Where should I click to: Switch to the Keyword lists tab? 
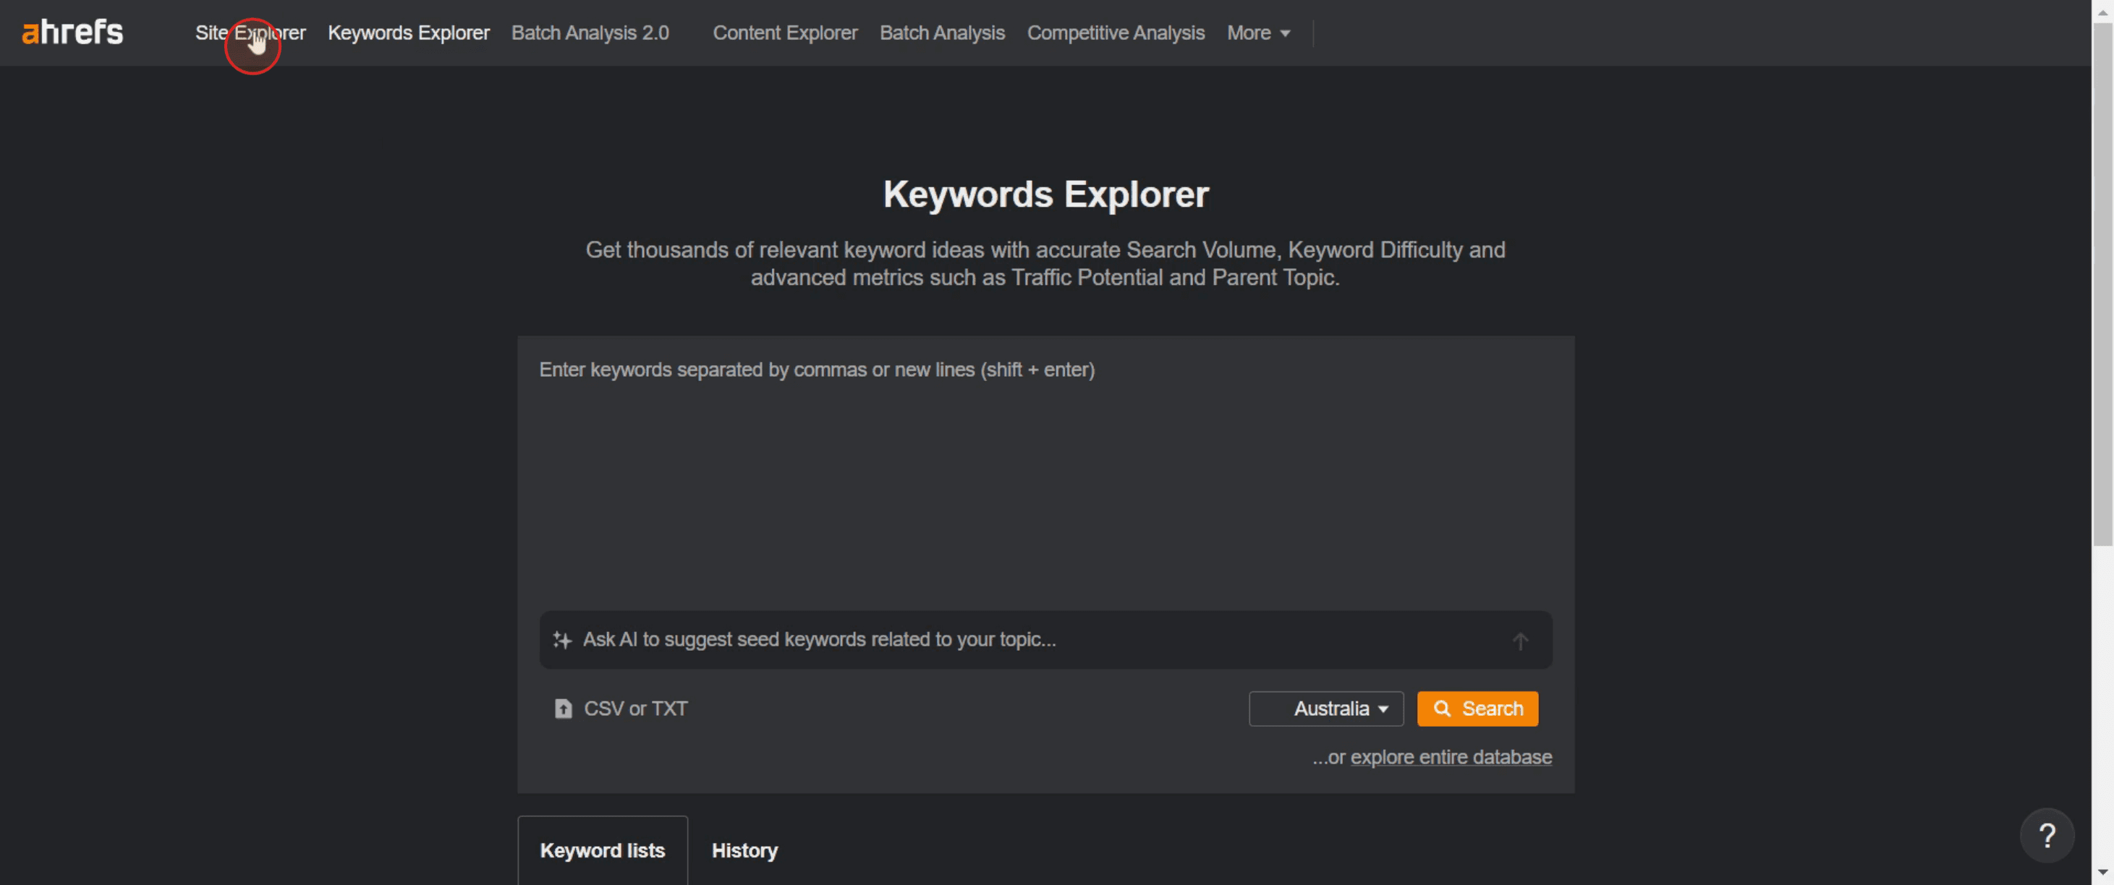603,850
